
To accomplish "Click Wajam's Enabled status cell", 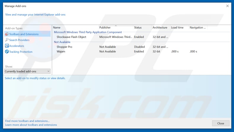I will [139, 51].
